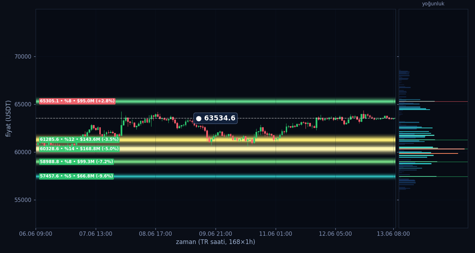Click the orange density bar below 60000
Image resolution: width=475 pixels, height=253 pixels.
[429, 153]
